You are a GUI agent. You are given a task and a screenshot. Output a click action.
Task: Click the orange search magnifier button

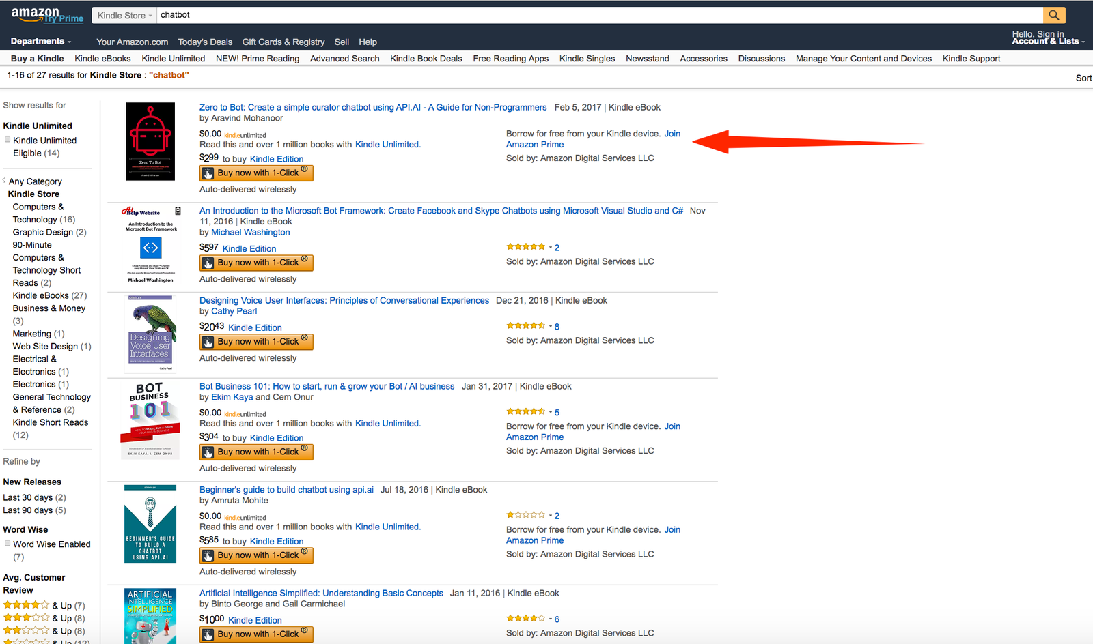(1054, 15)
